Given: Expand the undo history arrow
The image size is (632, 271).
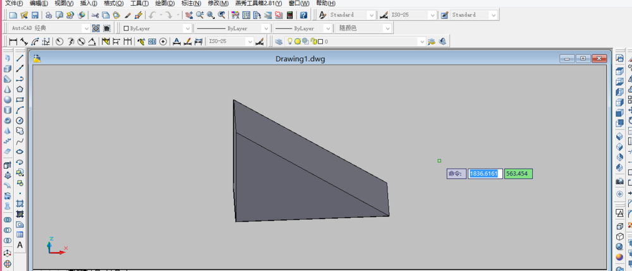Looking at the screenshot, I should pos(161,15).
